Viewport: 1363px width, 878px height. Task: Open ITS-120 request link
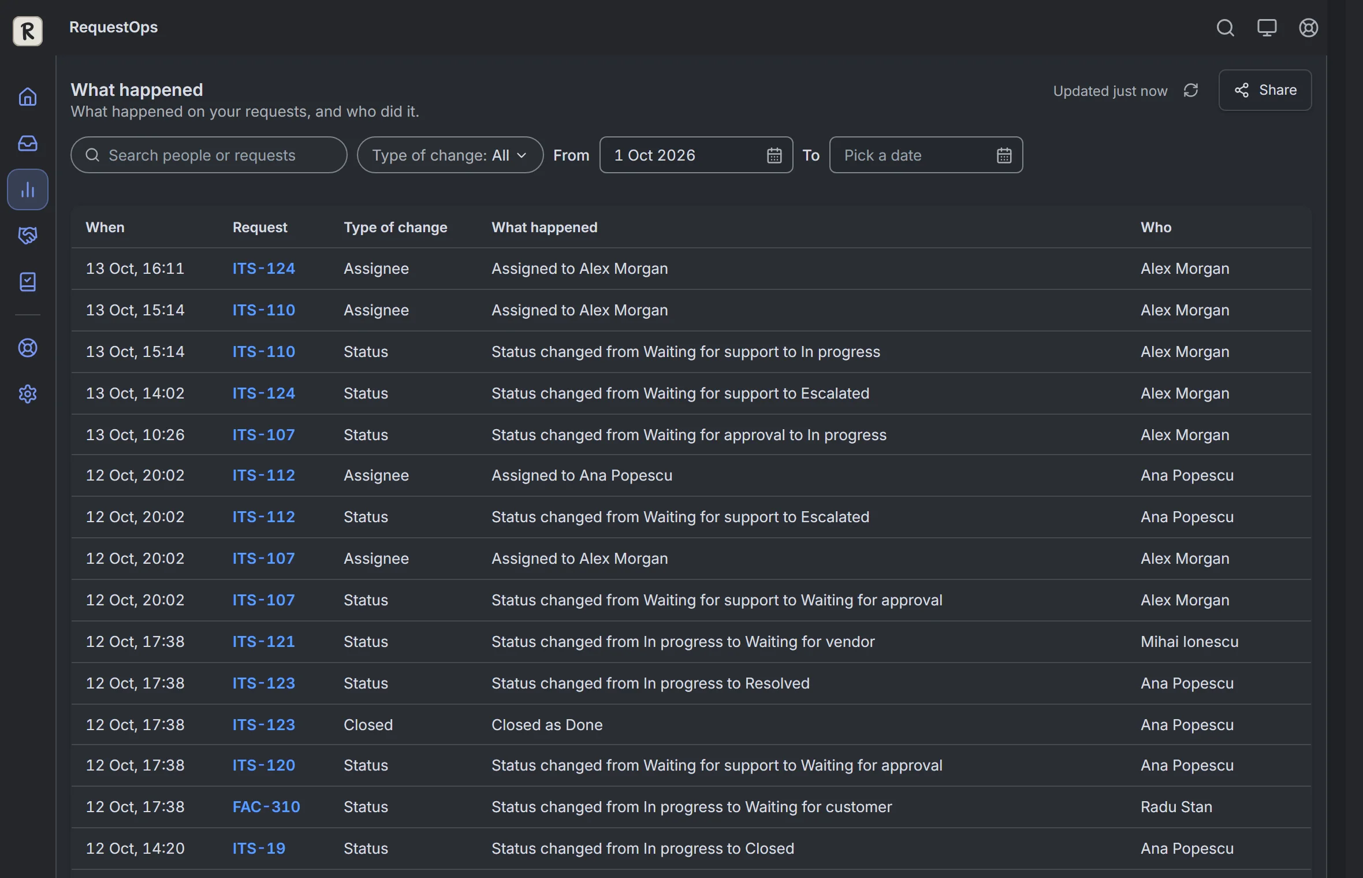coord(263,765)
